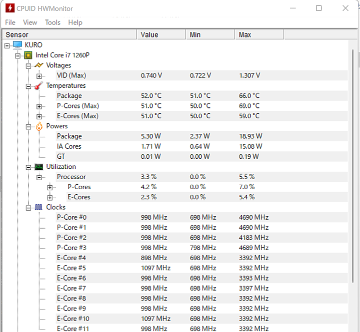Select the E-Core #8 clock row

(201, 298)
